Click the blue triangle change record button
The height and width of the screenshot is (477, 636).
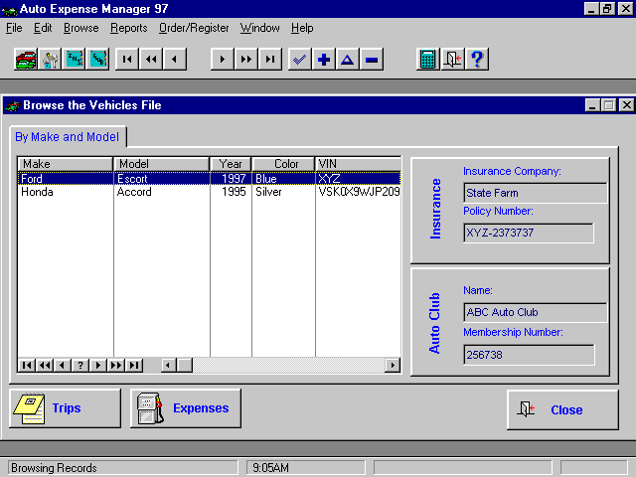click(x=347, y=60)
